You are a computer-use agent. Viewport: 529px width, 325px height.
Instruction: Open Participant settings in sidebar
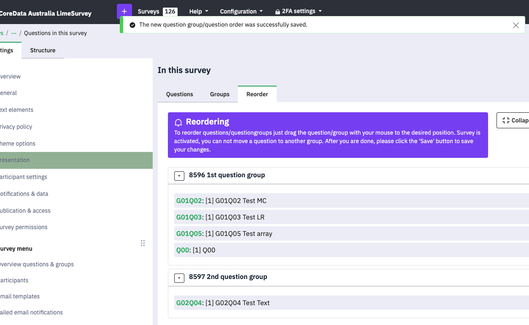(23, 177)
